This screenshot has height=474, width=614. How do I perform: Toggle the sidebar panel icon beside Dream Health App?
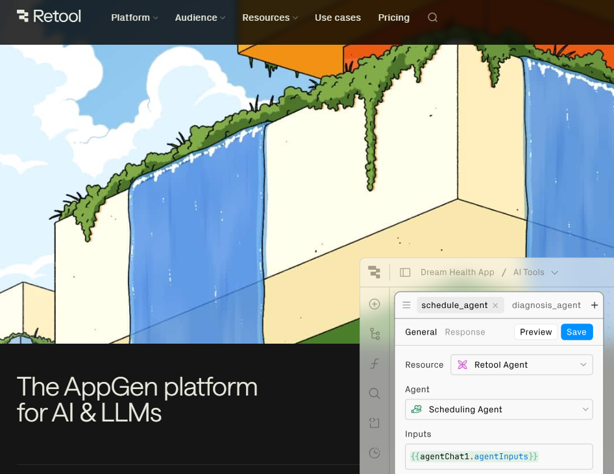pyautogui.click(x=405, y=272)
